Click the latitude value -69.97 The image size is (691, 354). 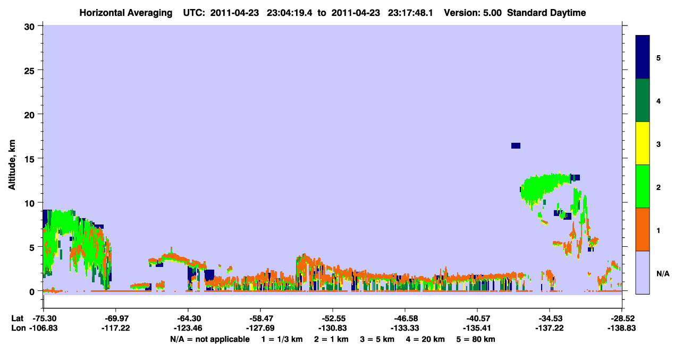point(115,318)
